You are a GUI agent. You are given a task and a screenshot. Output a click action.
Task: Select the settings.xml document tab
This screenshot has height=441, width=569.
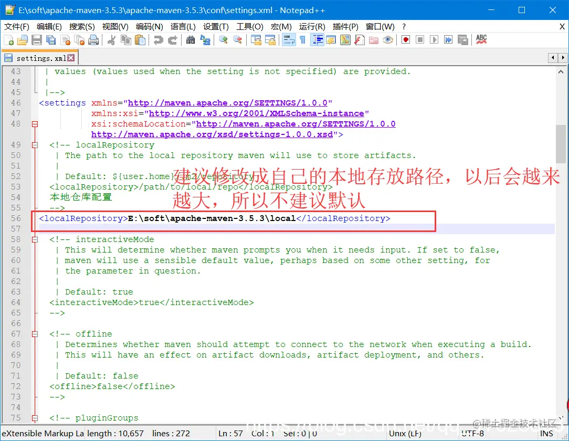click(39, 58)
